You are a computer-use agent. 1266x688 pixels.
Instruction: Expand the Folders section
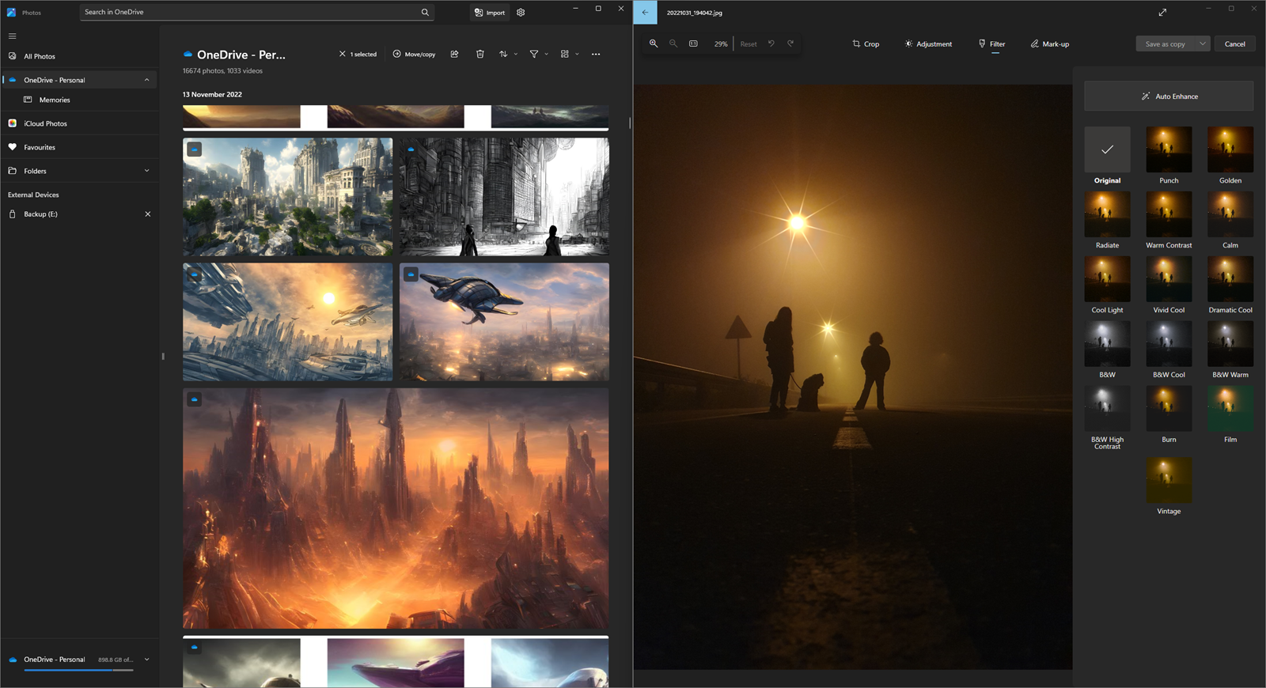[x=146, y=171]
